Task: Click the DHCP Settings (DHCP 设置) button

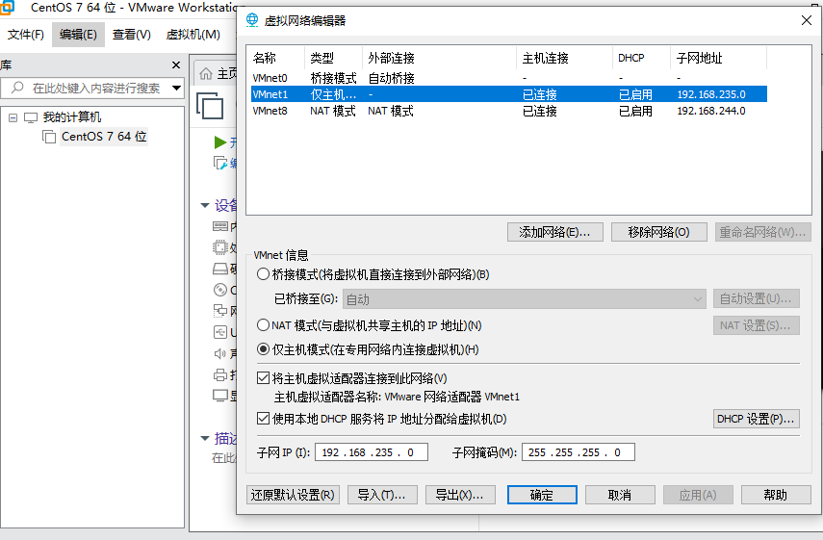Action: 757,419
